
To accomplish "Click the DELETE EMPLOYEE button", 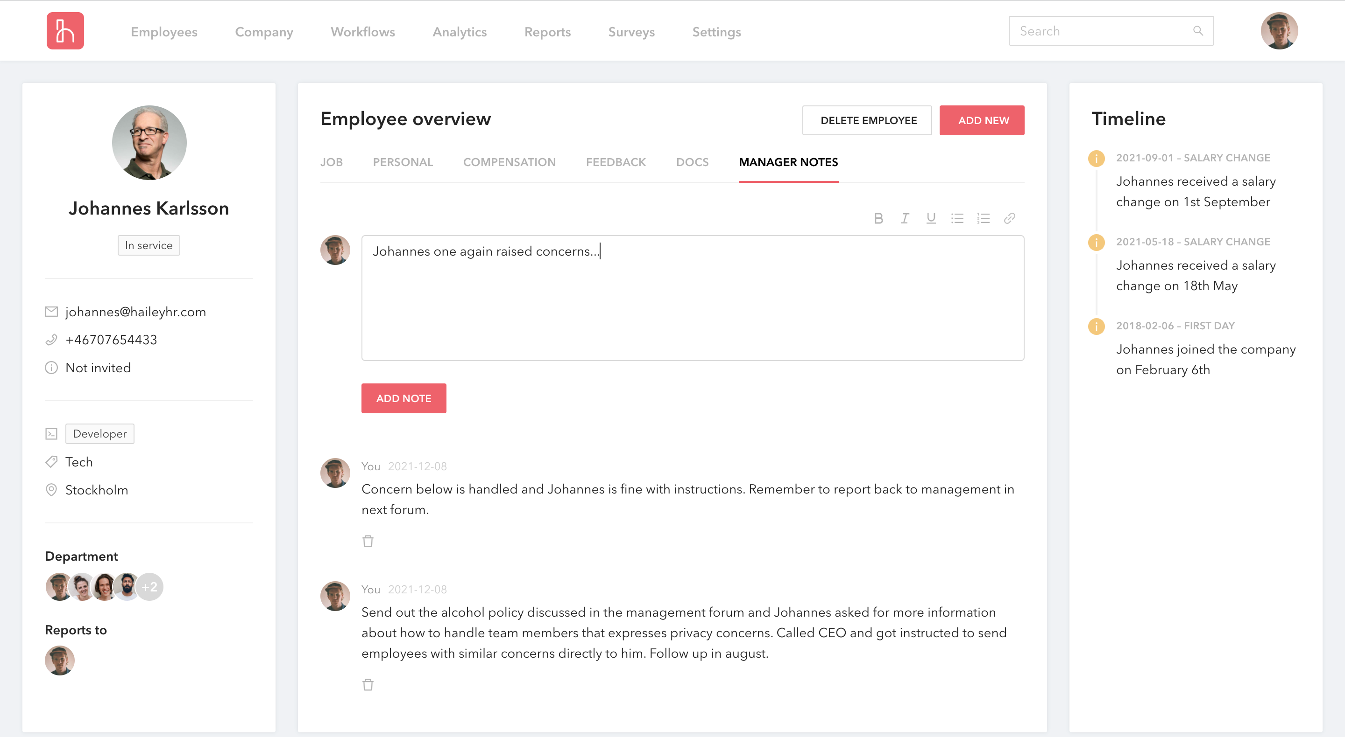I will [x=867, y=120].
